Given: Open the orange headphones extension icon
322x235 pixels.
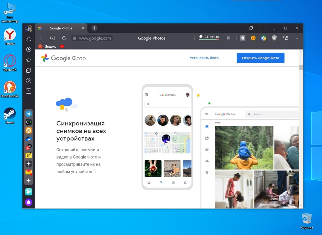Looking at the screenshot, I should click(x=253, y=38).
